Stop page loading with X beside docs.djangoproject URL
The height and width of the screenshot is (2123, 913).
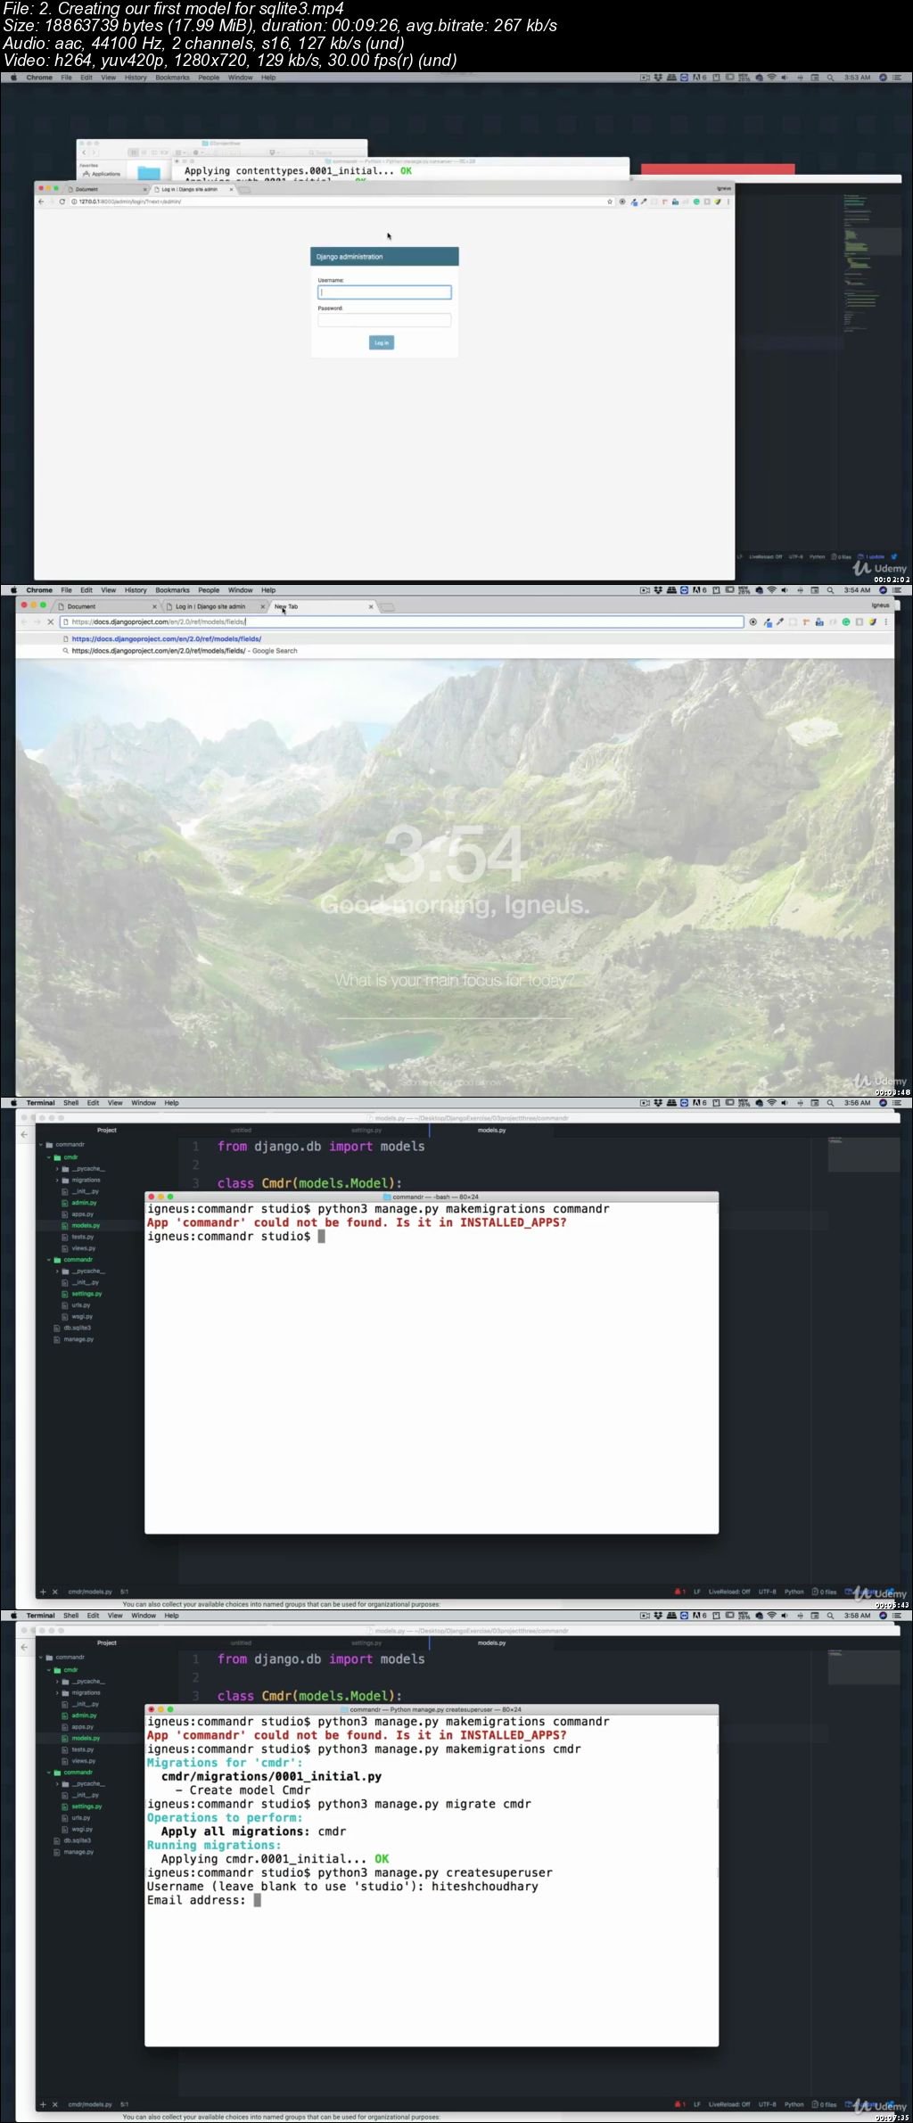(x=50, y=621)
